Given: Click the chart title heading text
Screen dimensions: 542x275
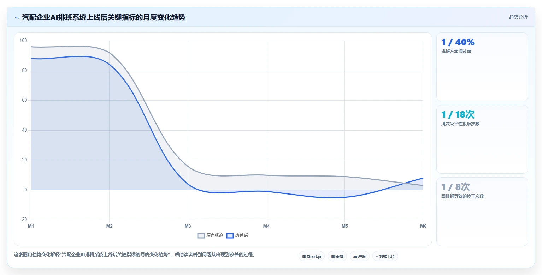Looking at the screenshot, I should point(104,17).
